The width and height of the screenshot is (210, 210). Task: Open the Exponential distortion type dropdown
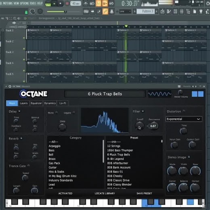[184, 119]
